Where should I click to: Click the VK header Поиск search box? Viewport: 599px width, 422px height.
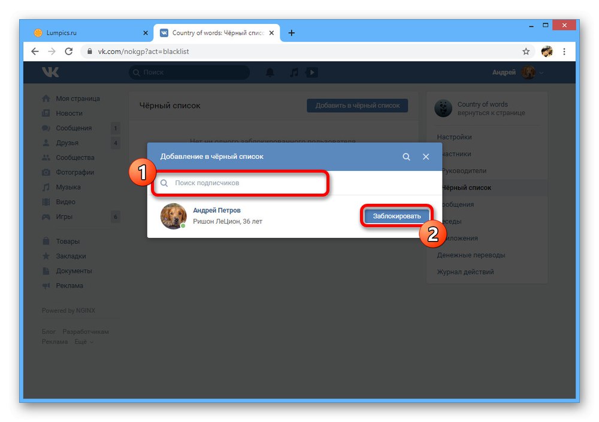tap(189, 73)
